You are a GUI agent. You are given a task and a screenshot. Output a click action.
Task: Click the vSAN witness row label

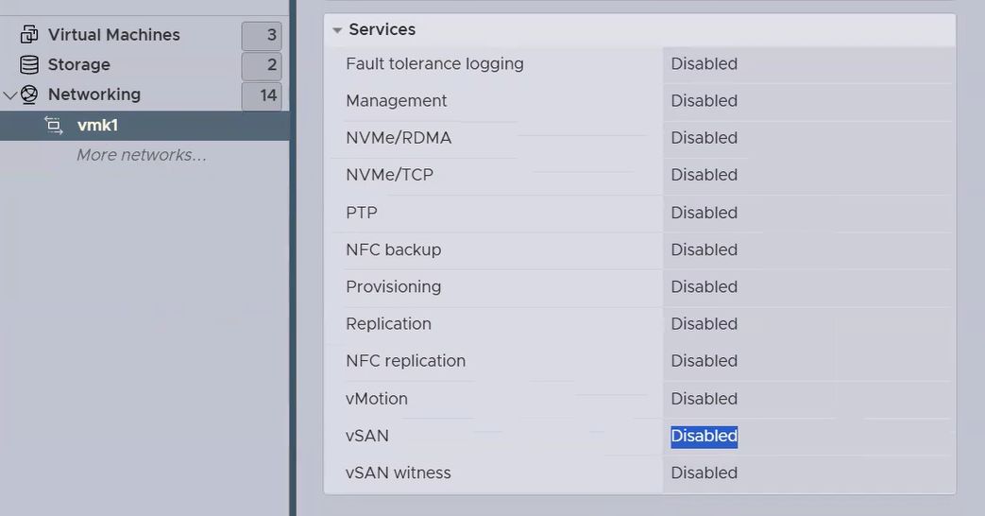[399, 473]
